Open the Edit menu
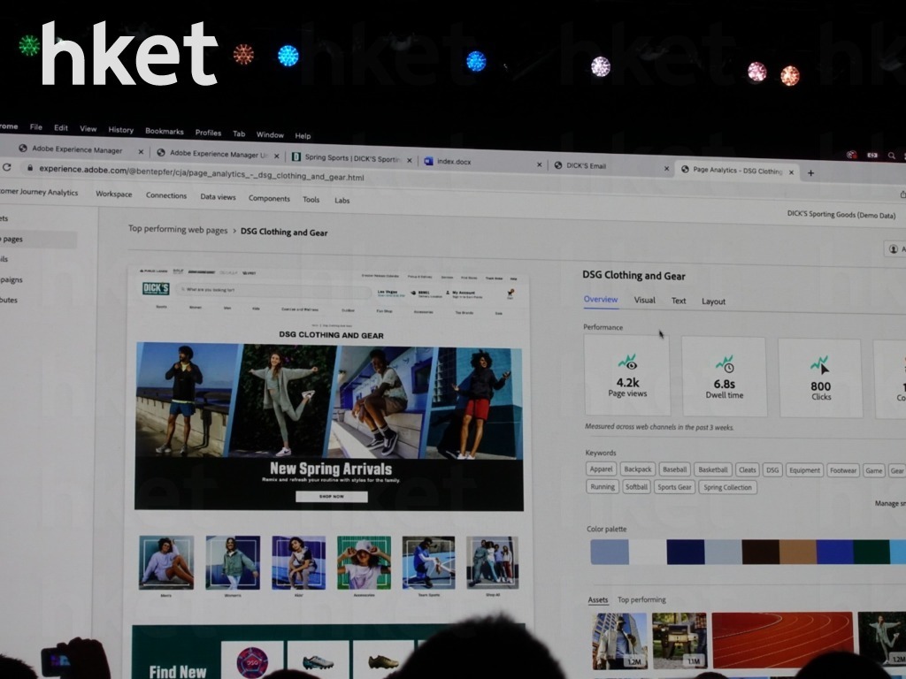 pyautogui.click(x=61, y=128)
